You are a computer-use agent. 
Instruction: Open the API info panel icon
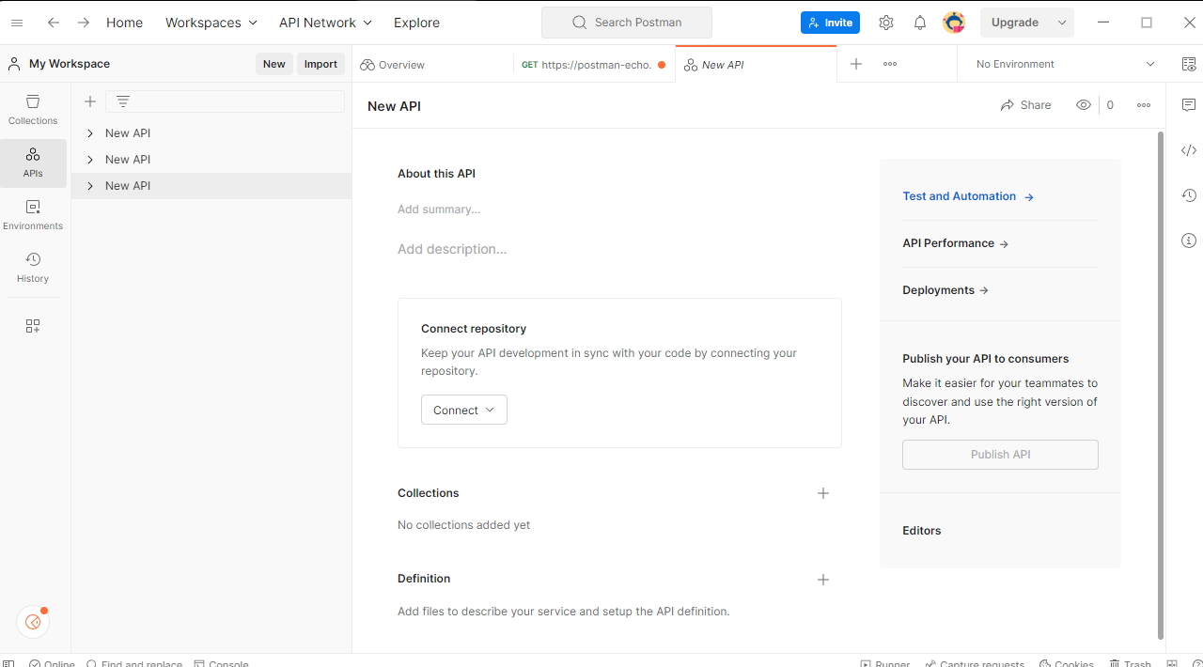point(1189,240)
